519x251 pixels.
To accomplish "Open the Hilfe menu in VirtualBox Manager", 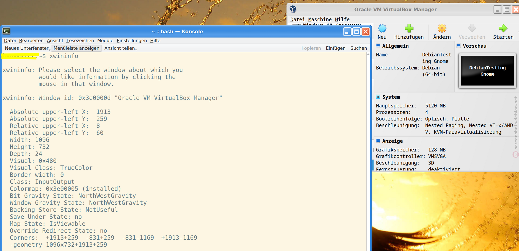I will click(x=342, y=19).
